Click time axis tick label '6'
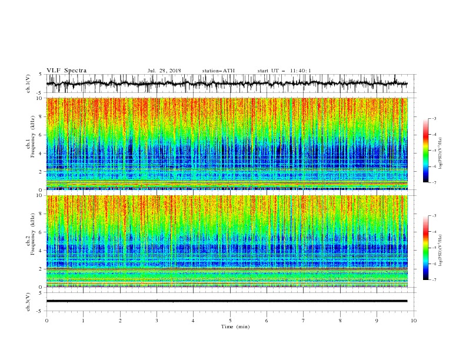Image resolution: width=466 pixels, height=360 pixels. (267, 321)
